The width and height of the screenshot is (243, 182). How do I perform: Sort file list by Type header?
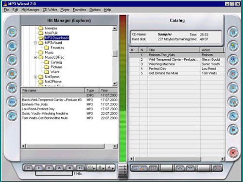coord(92,90)
